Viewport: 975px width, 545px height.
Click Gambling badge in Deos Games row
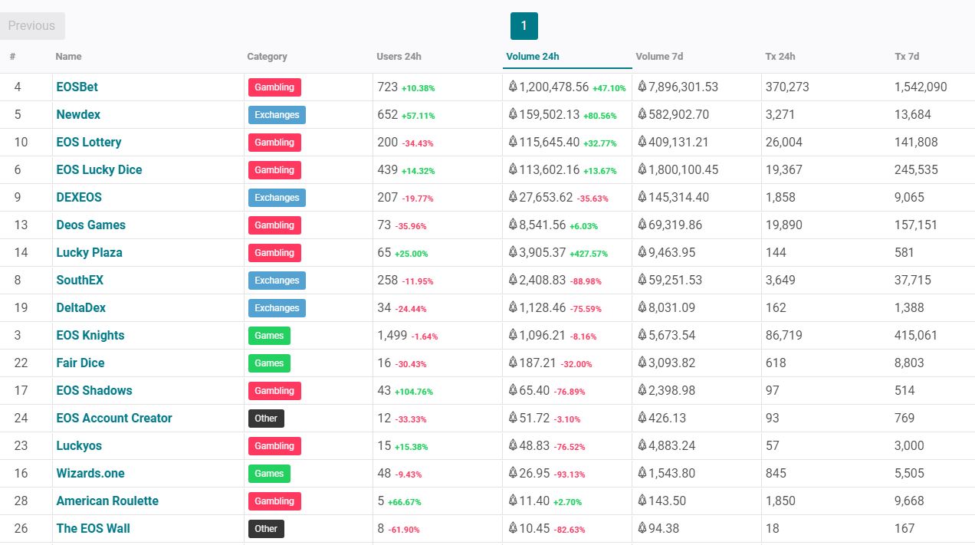(274, 225)
